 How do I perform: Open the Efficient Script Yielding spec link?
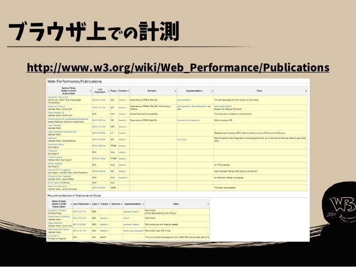tap(60, 176)
